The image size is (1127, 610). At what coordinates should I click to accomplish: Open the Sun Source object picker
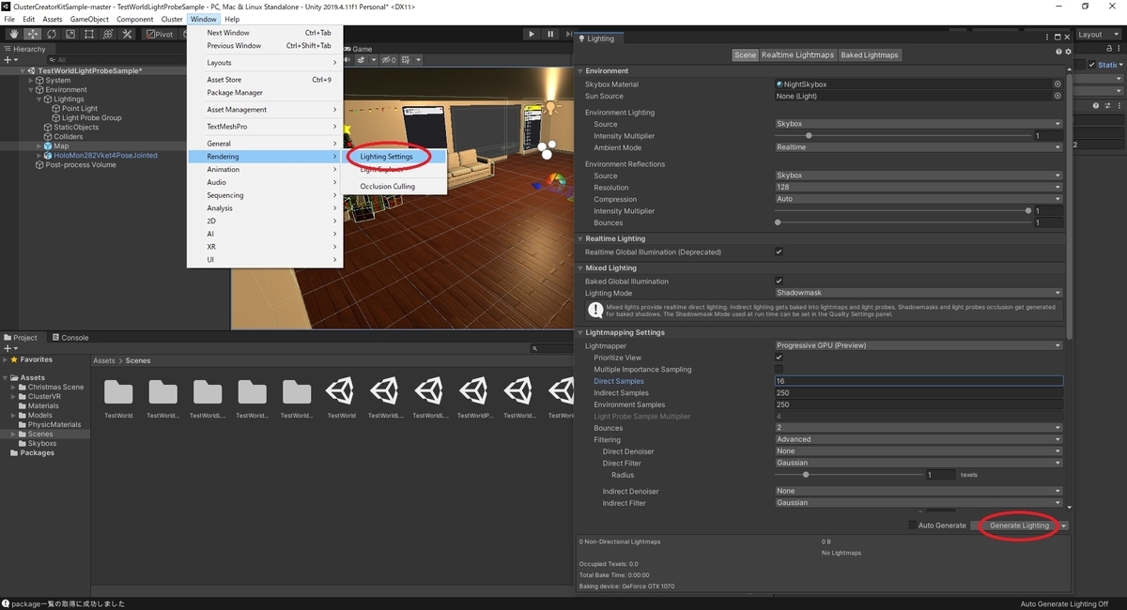click(1058, 96)
